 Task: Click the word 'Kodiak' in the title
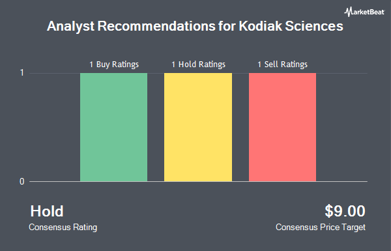pyautogui.click(x=260, y=26)
